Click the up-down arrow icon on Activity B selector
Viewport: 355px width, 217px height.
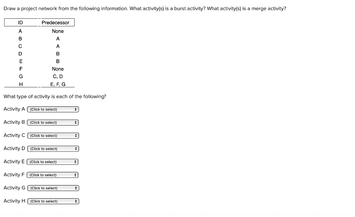coord(75,122)
